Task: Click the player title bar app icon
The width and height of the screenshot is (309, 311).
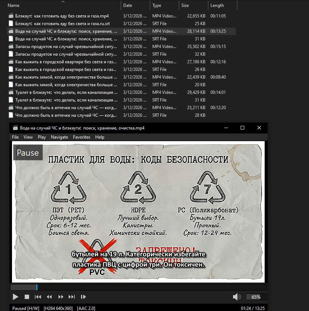Action: tap(15, 128)
